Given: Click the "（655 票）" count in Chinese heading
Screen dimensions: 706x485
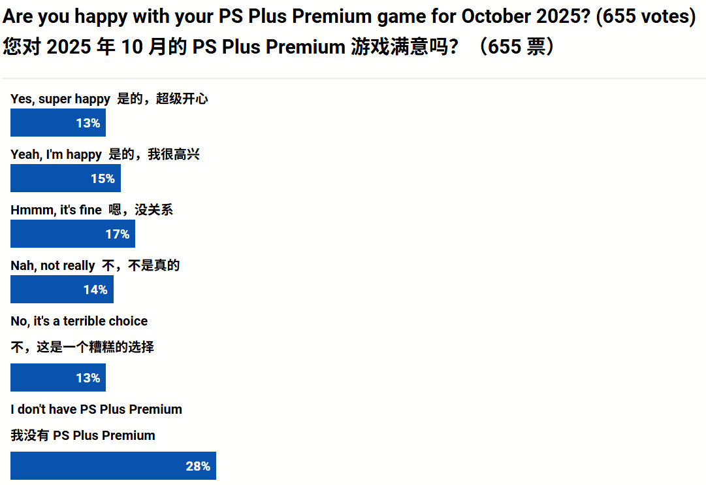Looking at the screenshot, I should pyautogui.click(x=516, y=47).
